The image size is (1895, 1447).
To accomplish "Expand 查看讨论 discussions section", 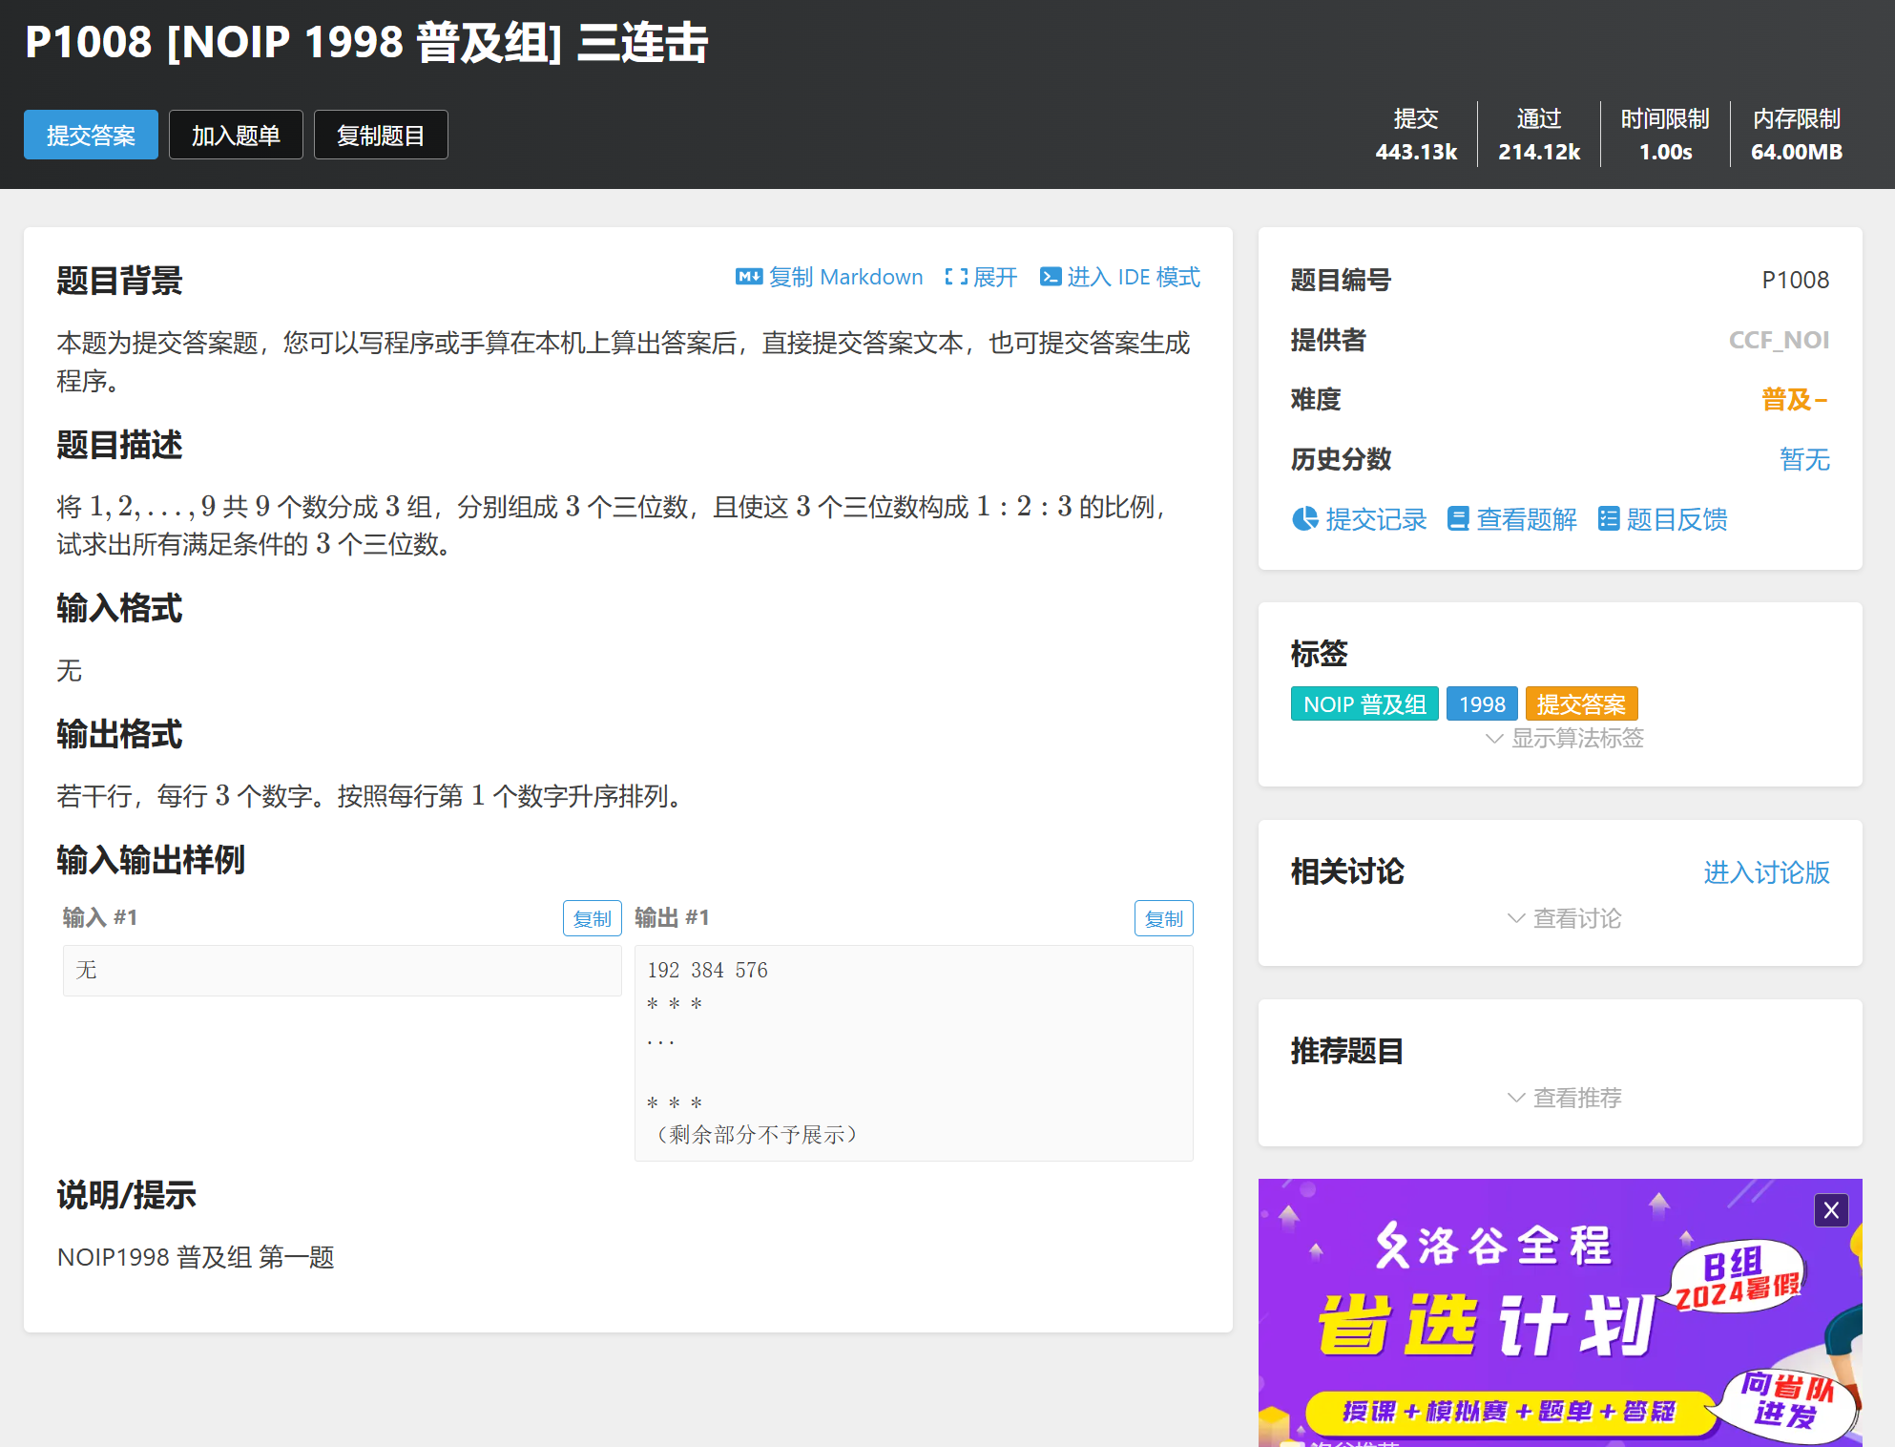I will [x=1565, y=918].
